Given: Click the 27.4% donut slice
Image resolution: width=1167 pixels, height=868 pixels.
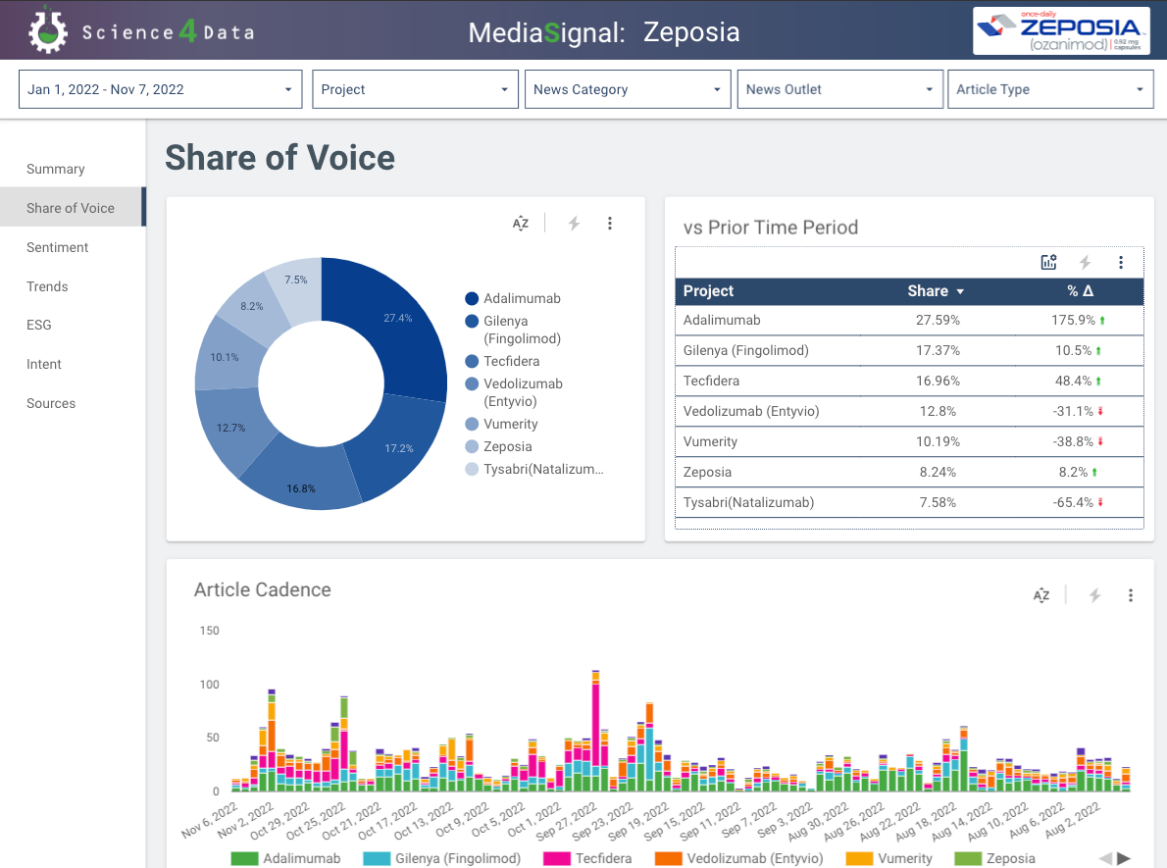Looking at the screenshot, I should [398, 318].
